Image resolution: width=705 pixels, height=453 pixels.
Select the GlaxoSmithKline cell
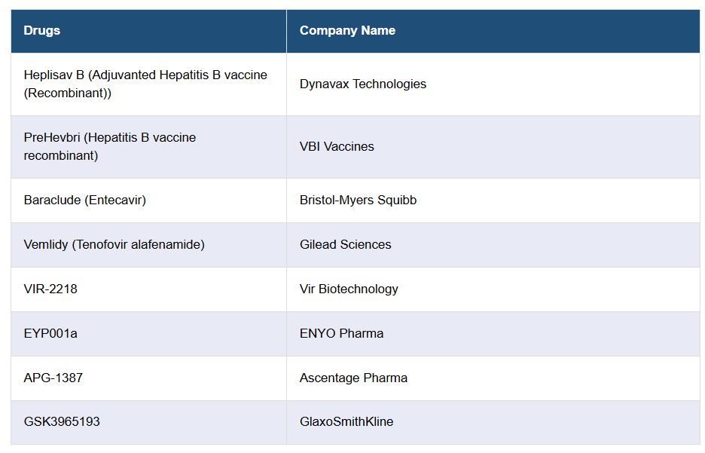click(346, 422)
